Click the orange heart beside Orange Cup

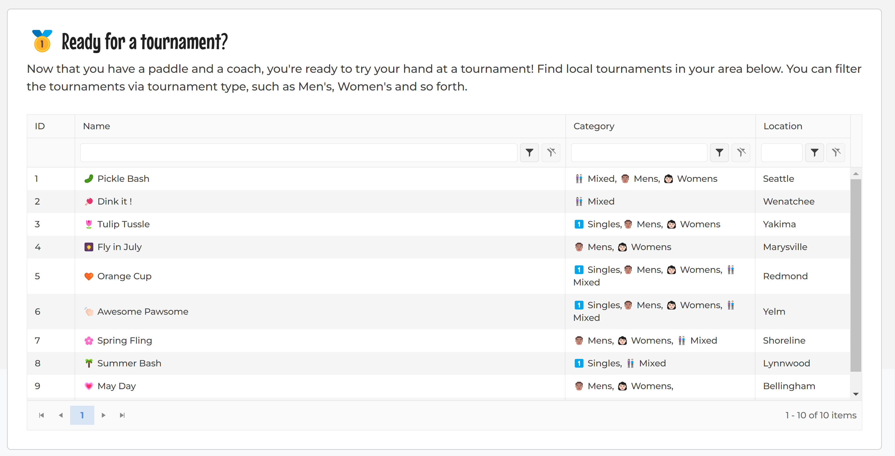89,276
